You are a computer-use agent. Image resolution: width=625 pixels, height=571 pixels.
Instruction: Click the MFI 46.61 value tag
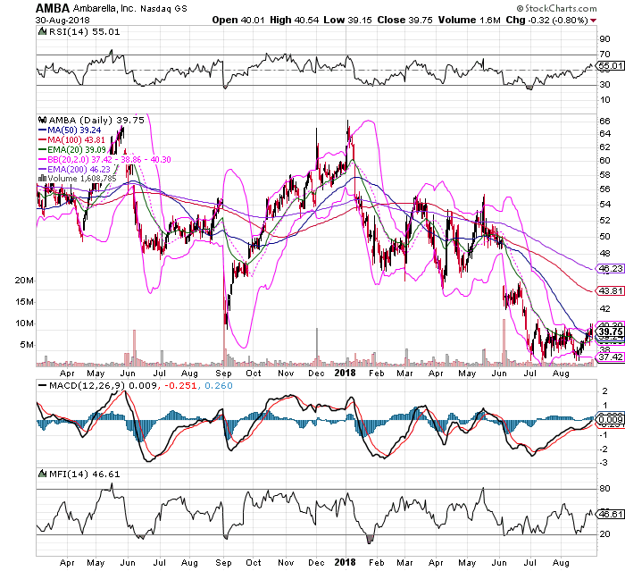coord(610,515)
